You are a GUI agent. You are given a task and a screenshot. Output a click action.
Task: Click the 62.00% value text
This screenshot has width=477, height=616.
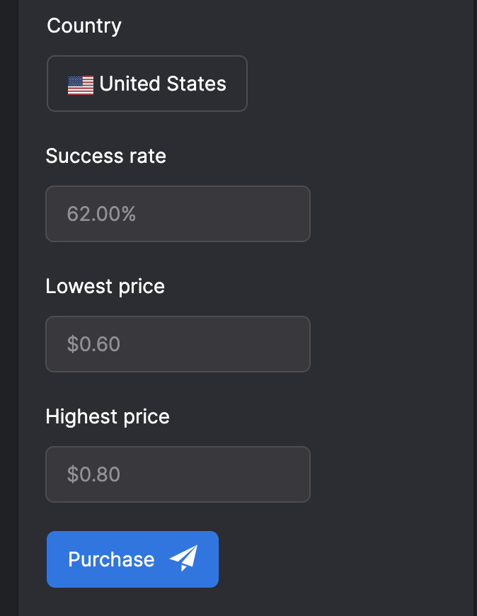coord(101,214)
